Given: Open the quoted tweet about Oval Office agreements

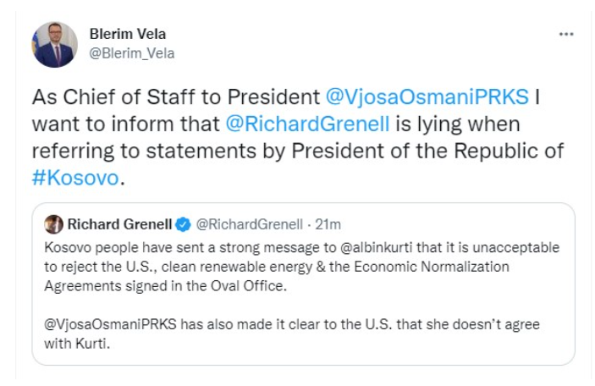Looking at the screenshot, I should point(303,284).
